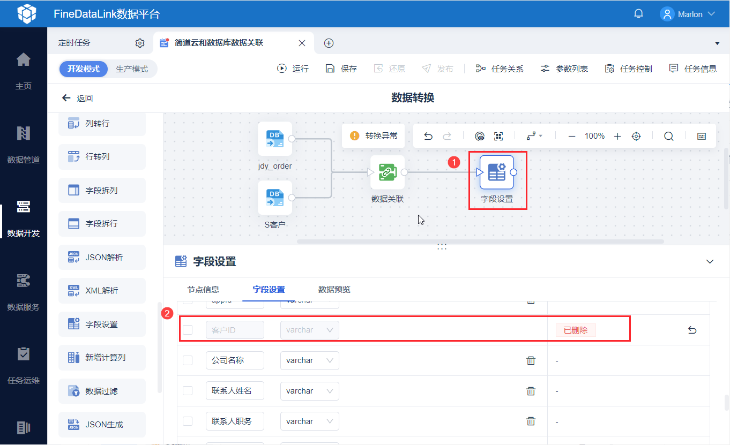Switch to the 节点信息 tab
Screen dimensions: 730x445
(x=203, y=290)
